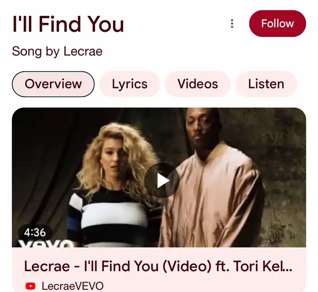
Task: Click the textured wall area in the thumbnail
Action: [x=284, y=173]
